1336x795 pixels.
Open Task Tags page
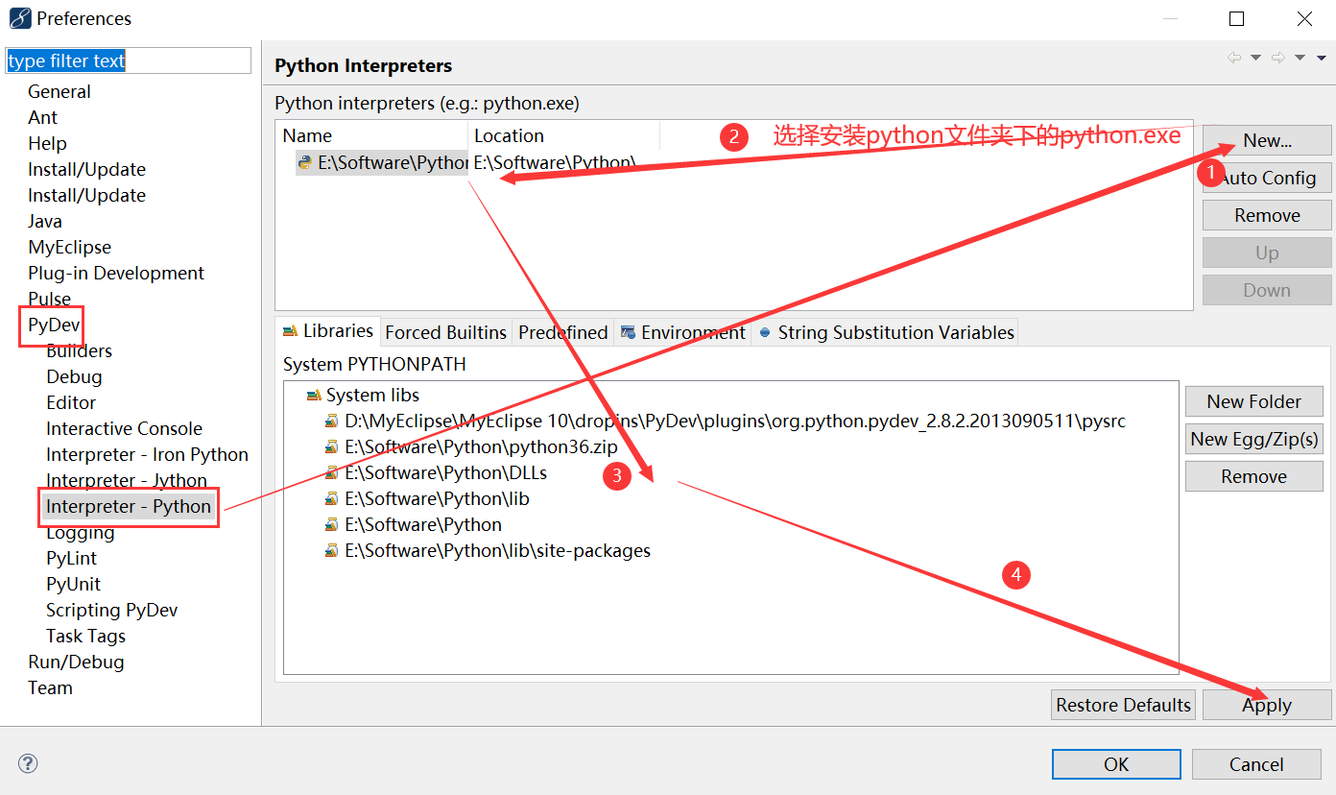pos(85,636)
